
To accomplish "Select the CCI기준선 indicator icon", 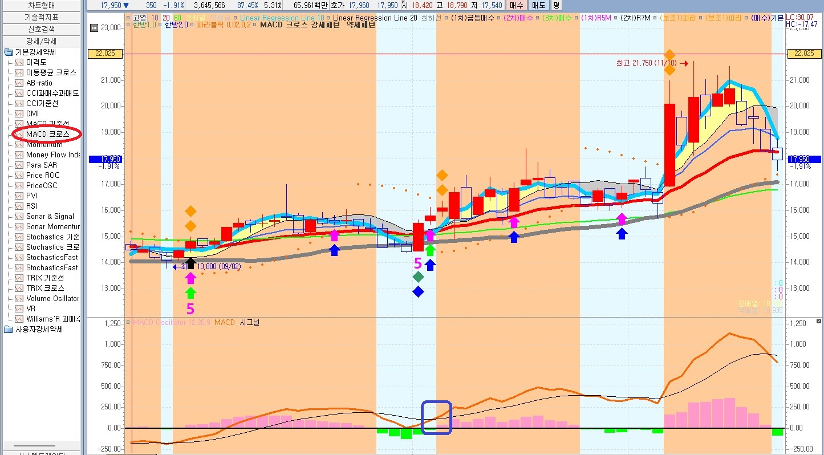I will [x=19, y=104].
